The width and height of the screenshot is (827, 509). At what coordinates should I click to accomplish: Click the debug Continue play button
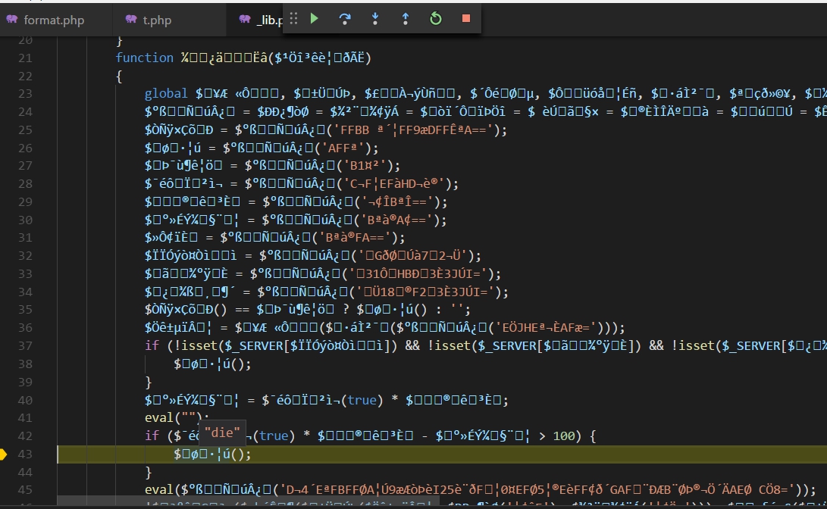click(x=315, y=18)
